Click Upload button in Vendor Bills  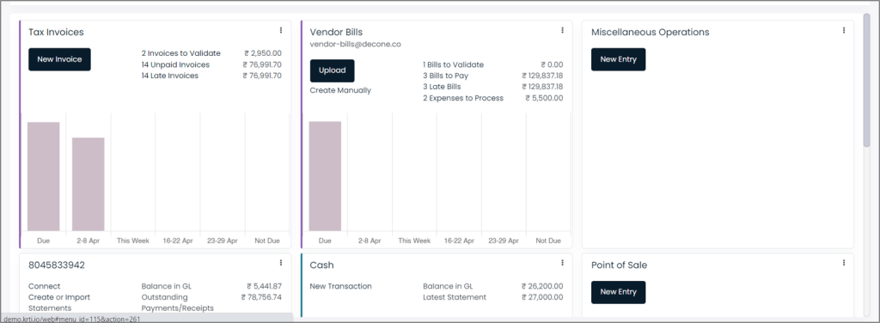(333, 70)
